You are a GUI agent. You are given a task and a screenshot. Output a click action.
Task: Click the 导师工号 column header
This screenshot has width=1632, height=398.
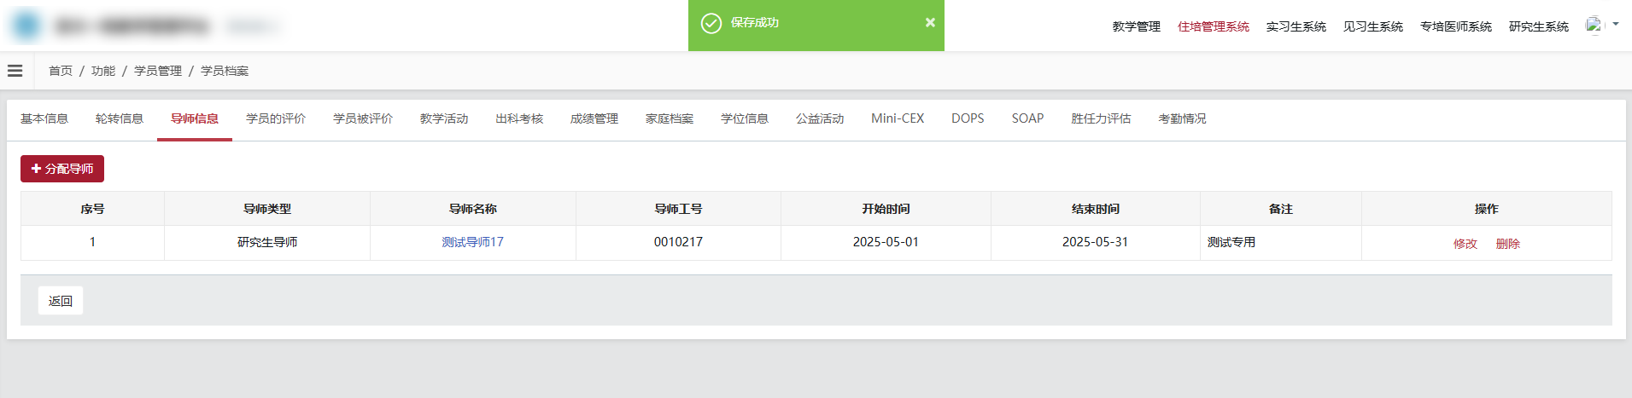pos(678,209)
